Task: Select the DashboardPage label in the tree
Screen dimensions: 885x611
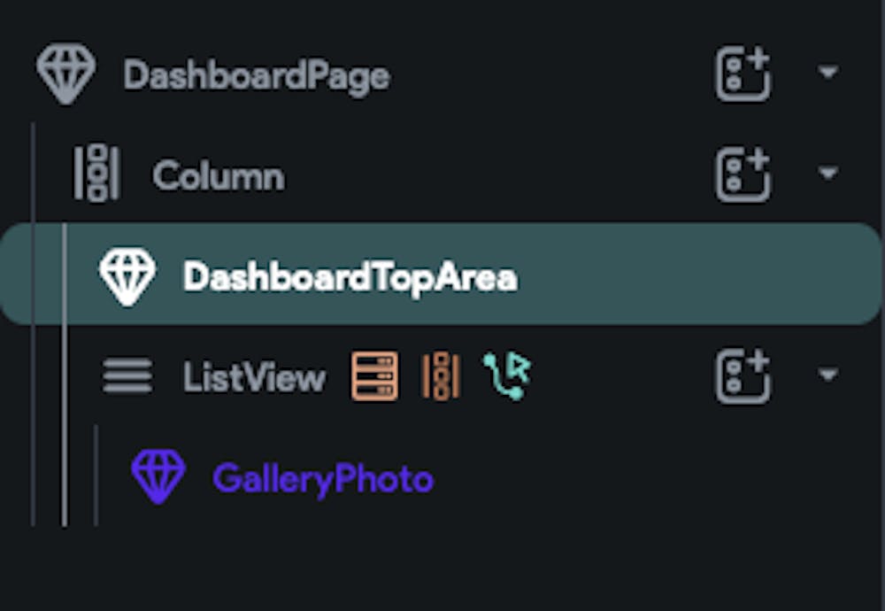Action: [257, 76]
